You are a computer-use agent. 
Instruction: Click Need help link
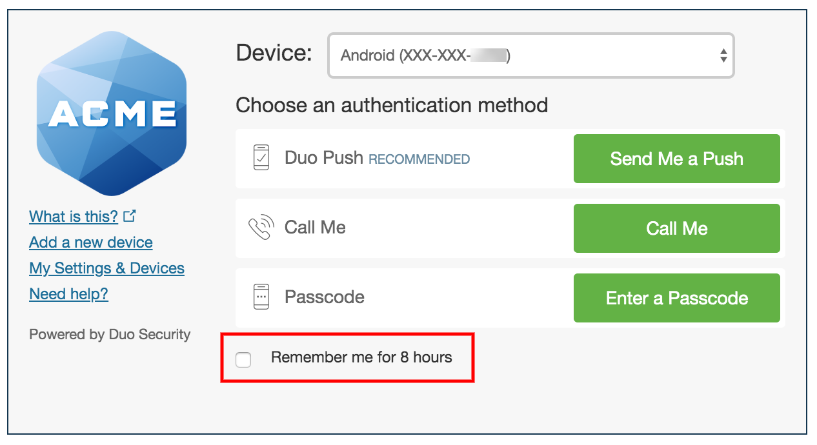(x=68, y=294)
